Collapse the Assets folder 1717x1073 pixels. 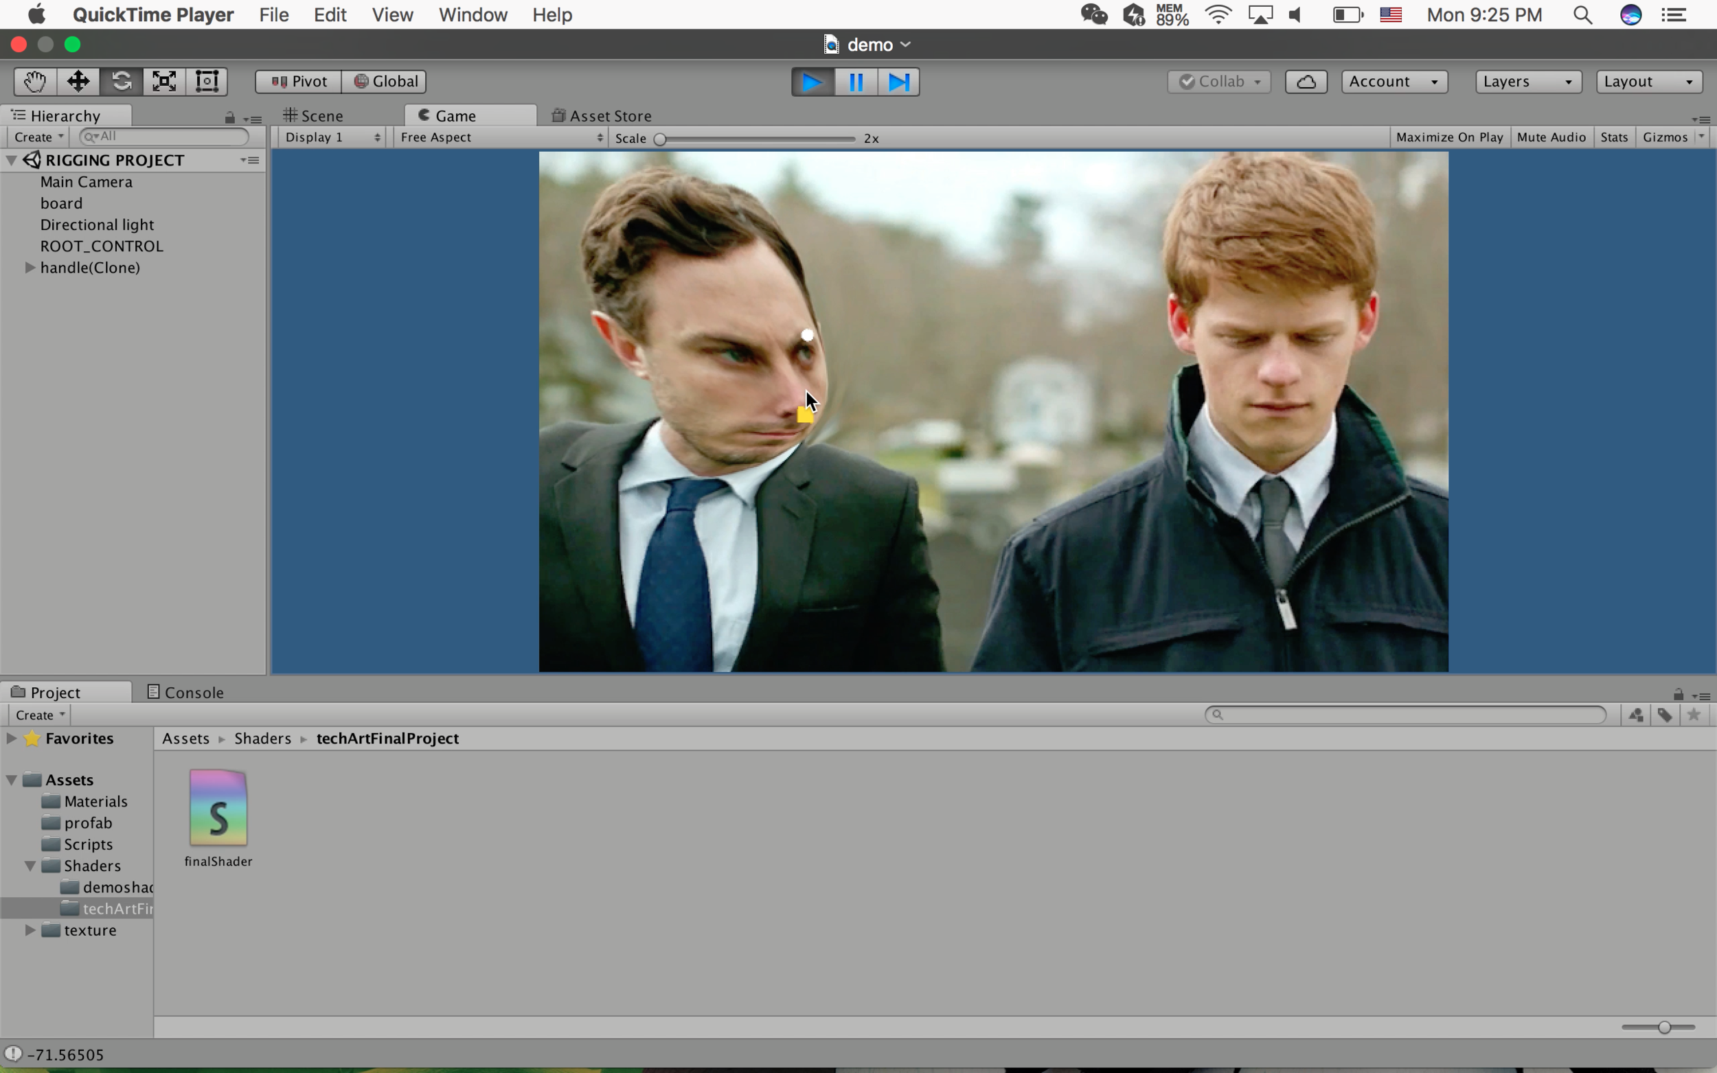(12, 780)
